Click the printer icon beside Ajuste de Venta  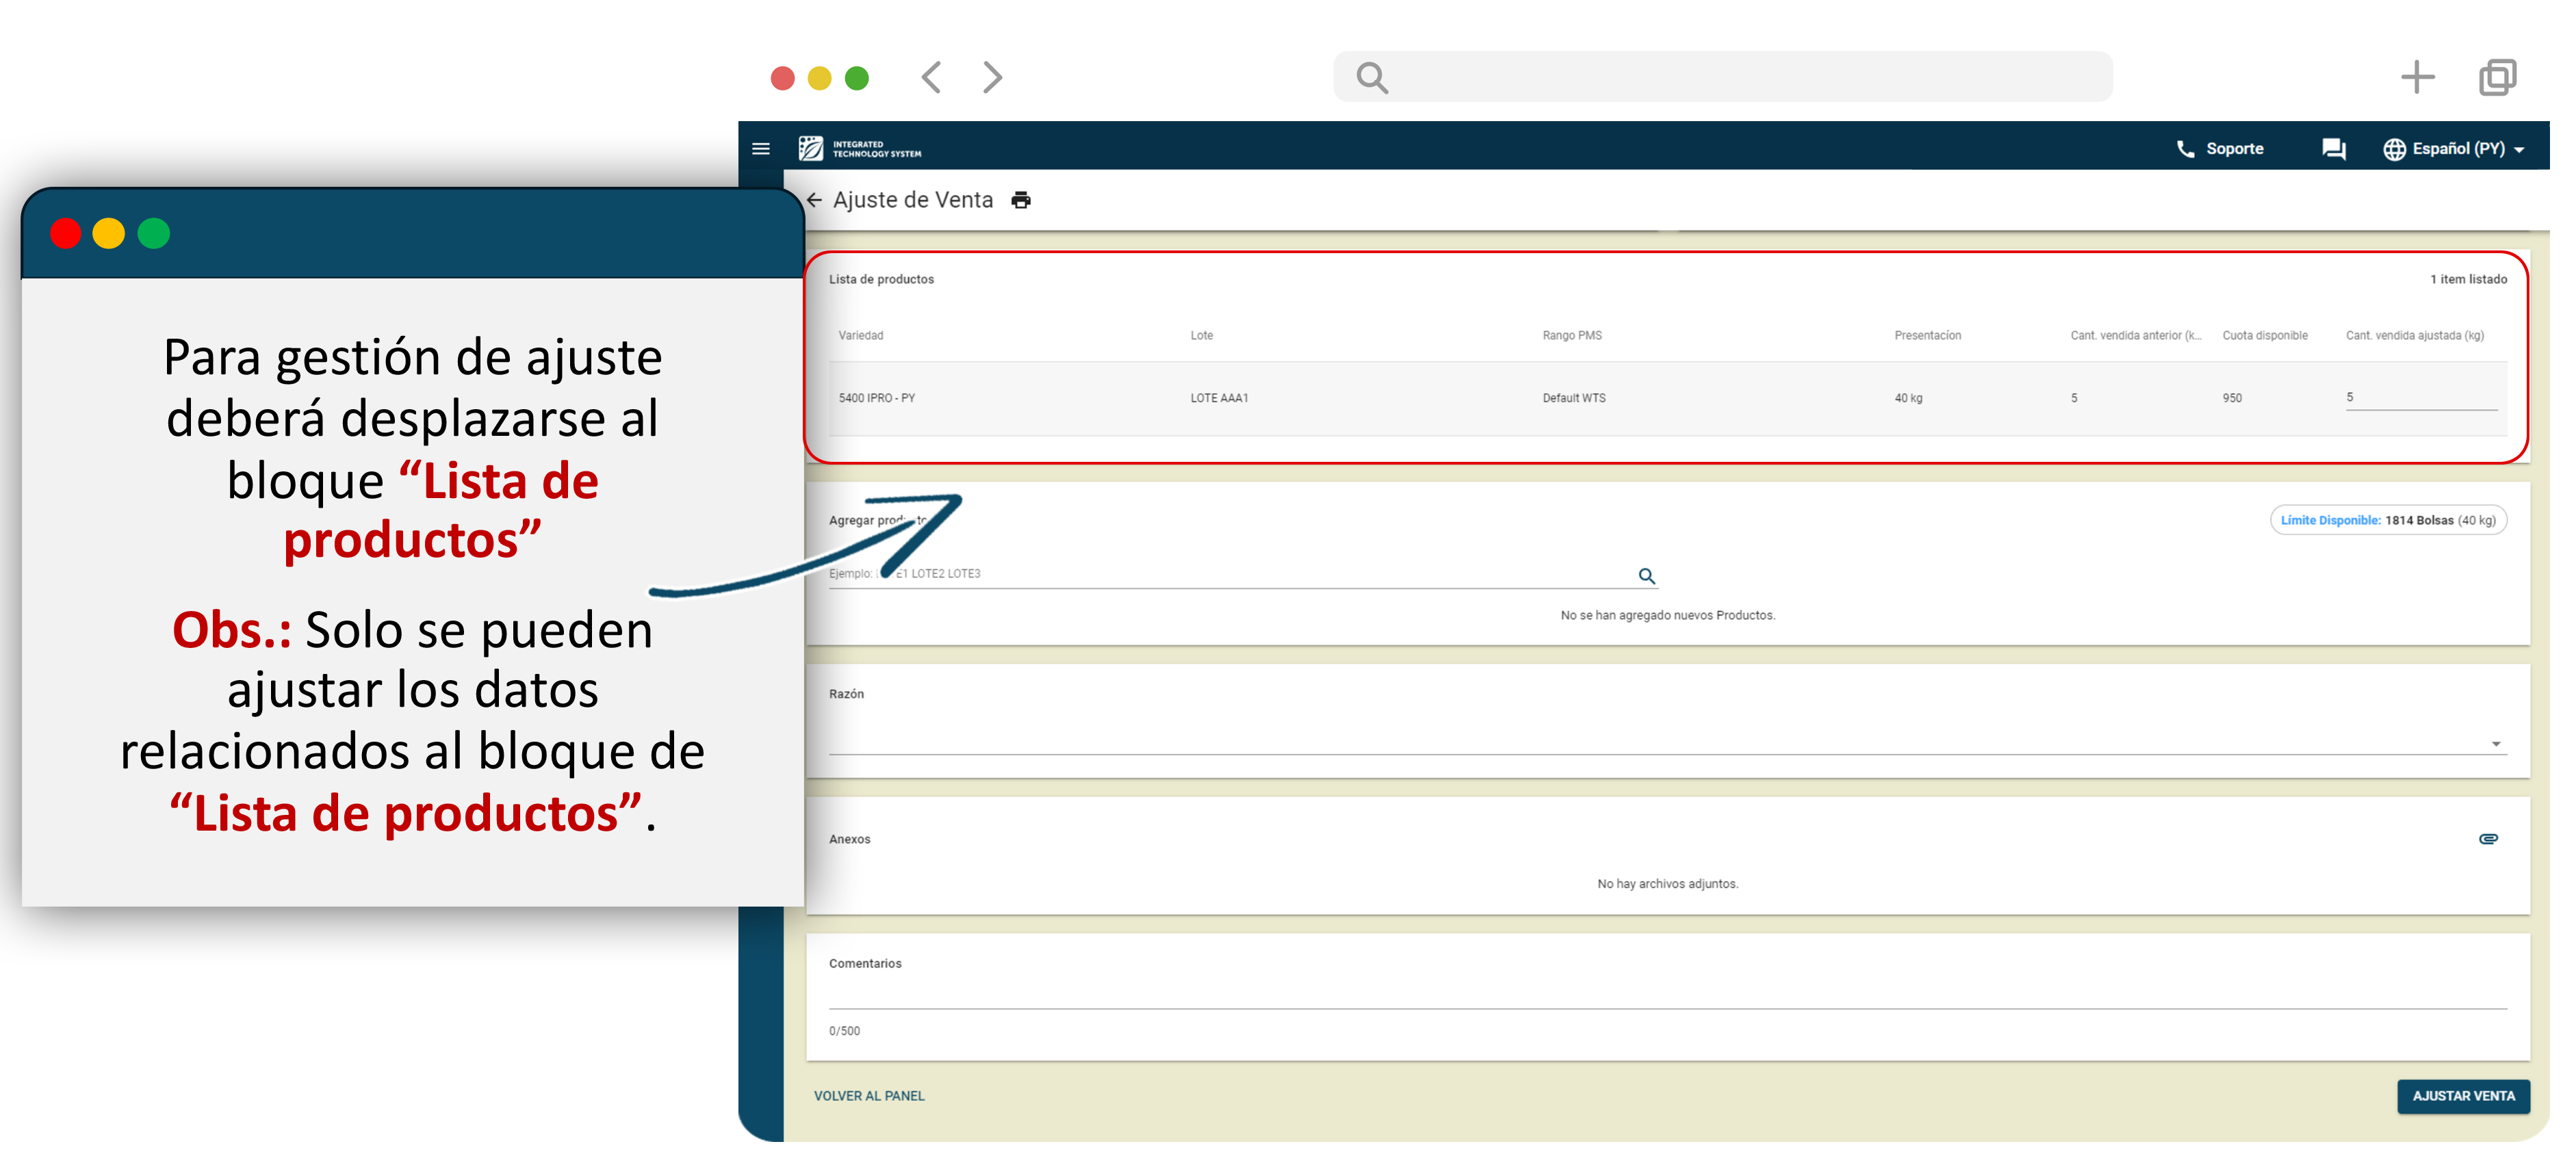(1020, 200)
